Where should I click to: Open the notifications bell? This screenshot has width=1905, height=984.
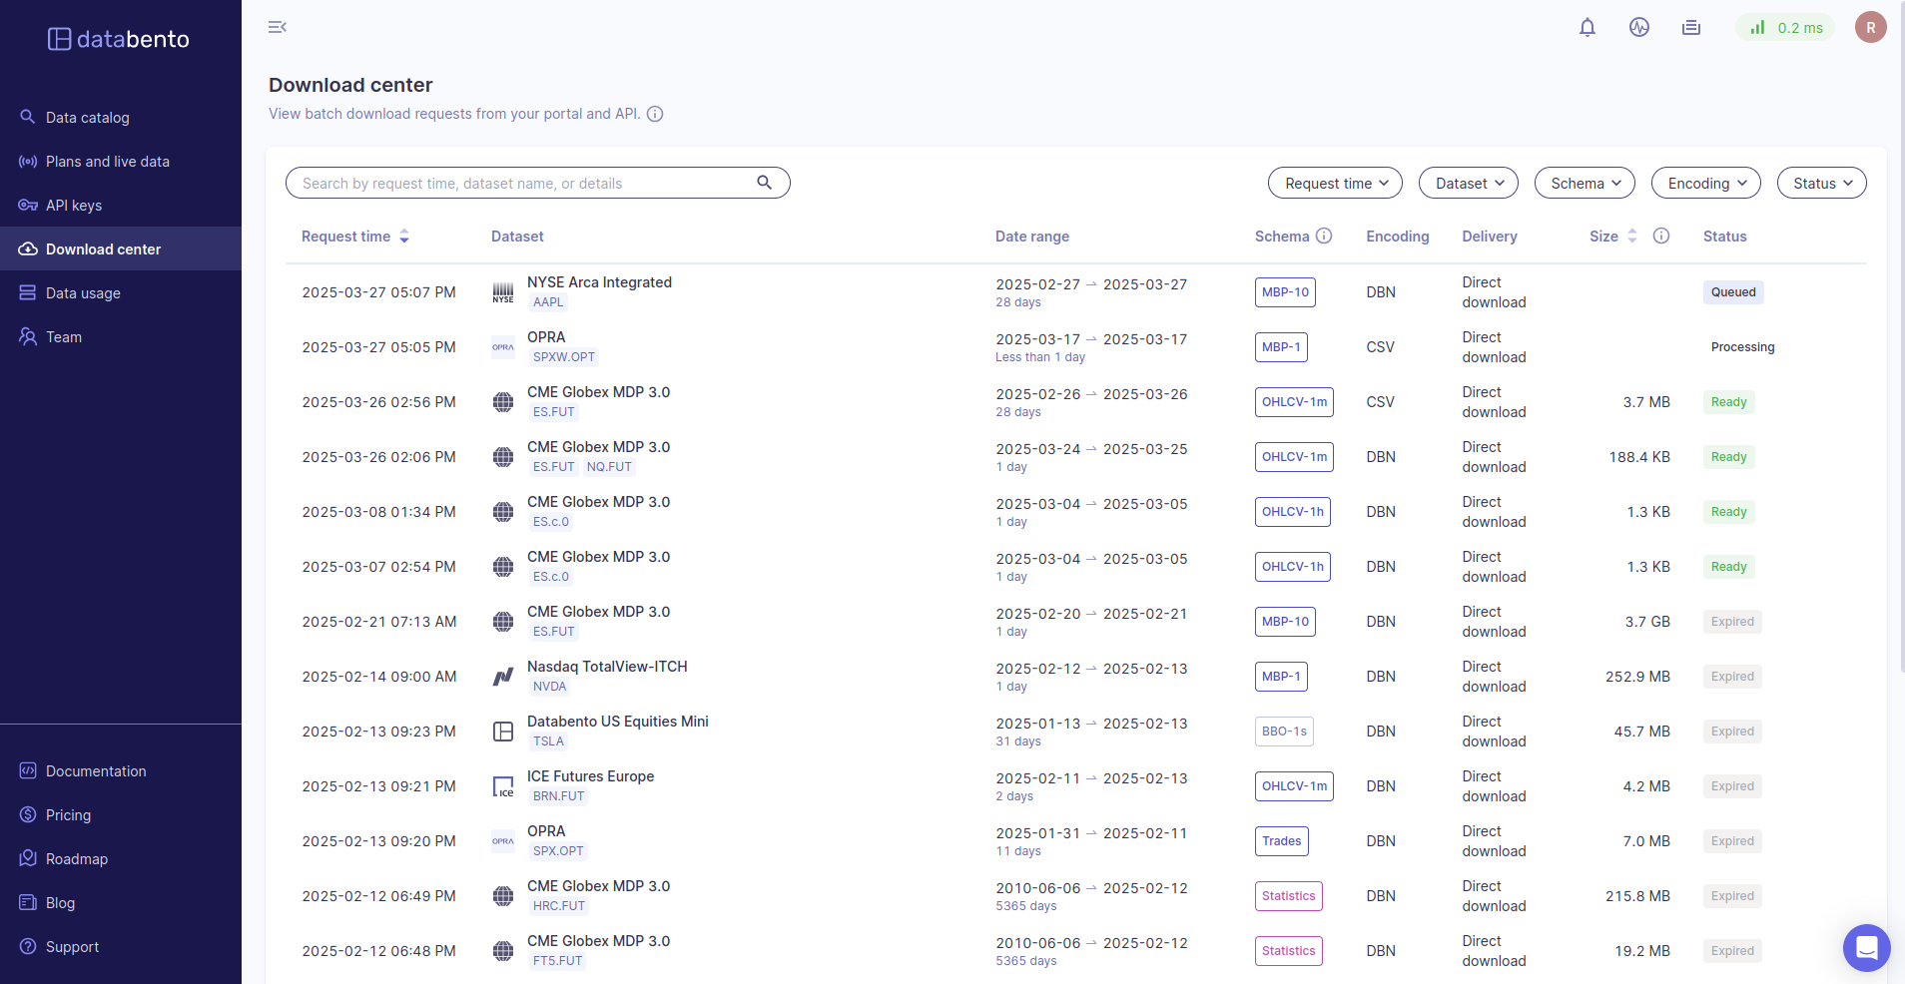(x=1587, y=28)
